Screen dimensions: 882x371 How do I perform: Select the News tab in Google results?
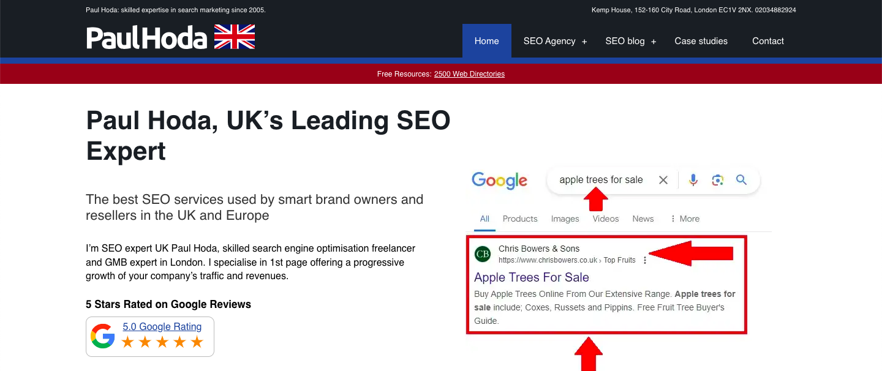[643, 219]
